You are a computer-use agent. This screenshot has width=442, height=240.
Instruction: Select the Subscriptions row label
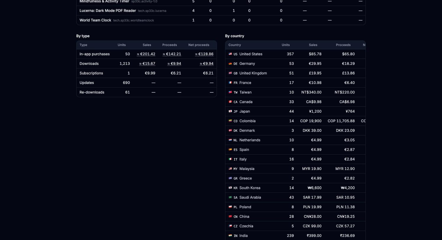coord(91,73)
